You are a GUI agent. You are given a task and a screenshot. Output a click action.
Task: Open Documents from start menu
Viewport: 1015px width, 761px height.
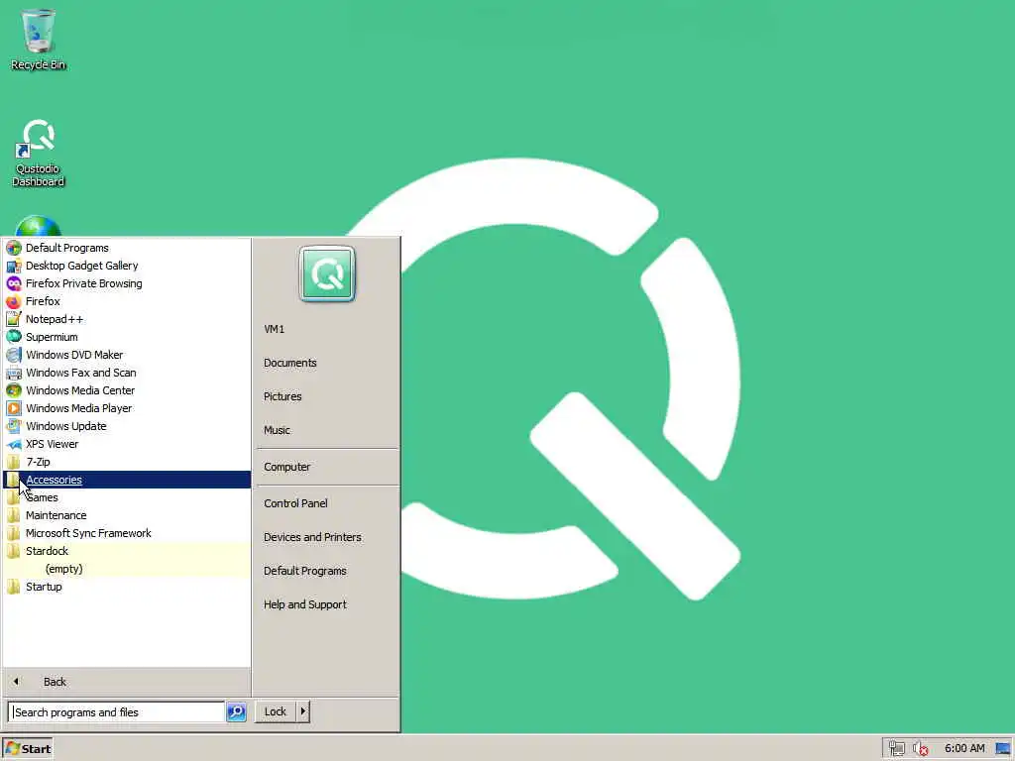[x=290, y=363]
